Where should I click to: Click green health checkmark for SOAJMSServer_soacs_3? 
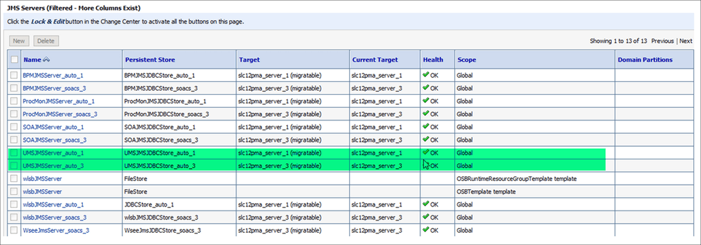click(x=426, y=139)
